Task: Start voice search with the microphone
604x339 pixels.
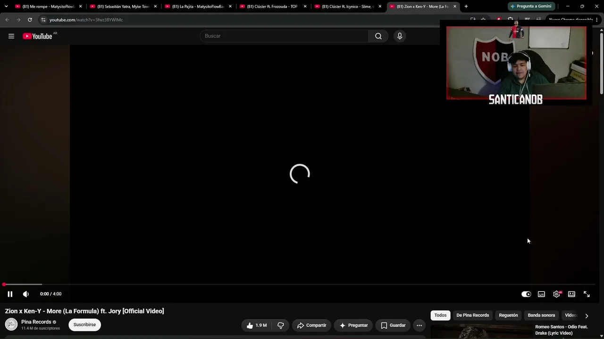Action: point(400,36)
